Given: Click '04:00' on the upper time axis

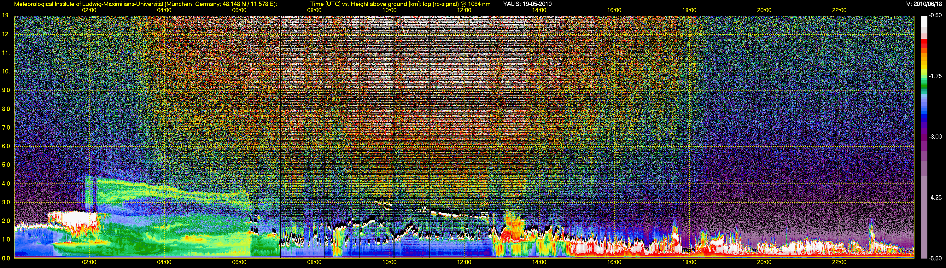Looking at the screenshot, I should coord(164,10).
